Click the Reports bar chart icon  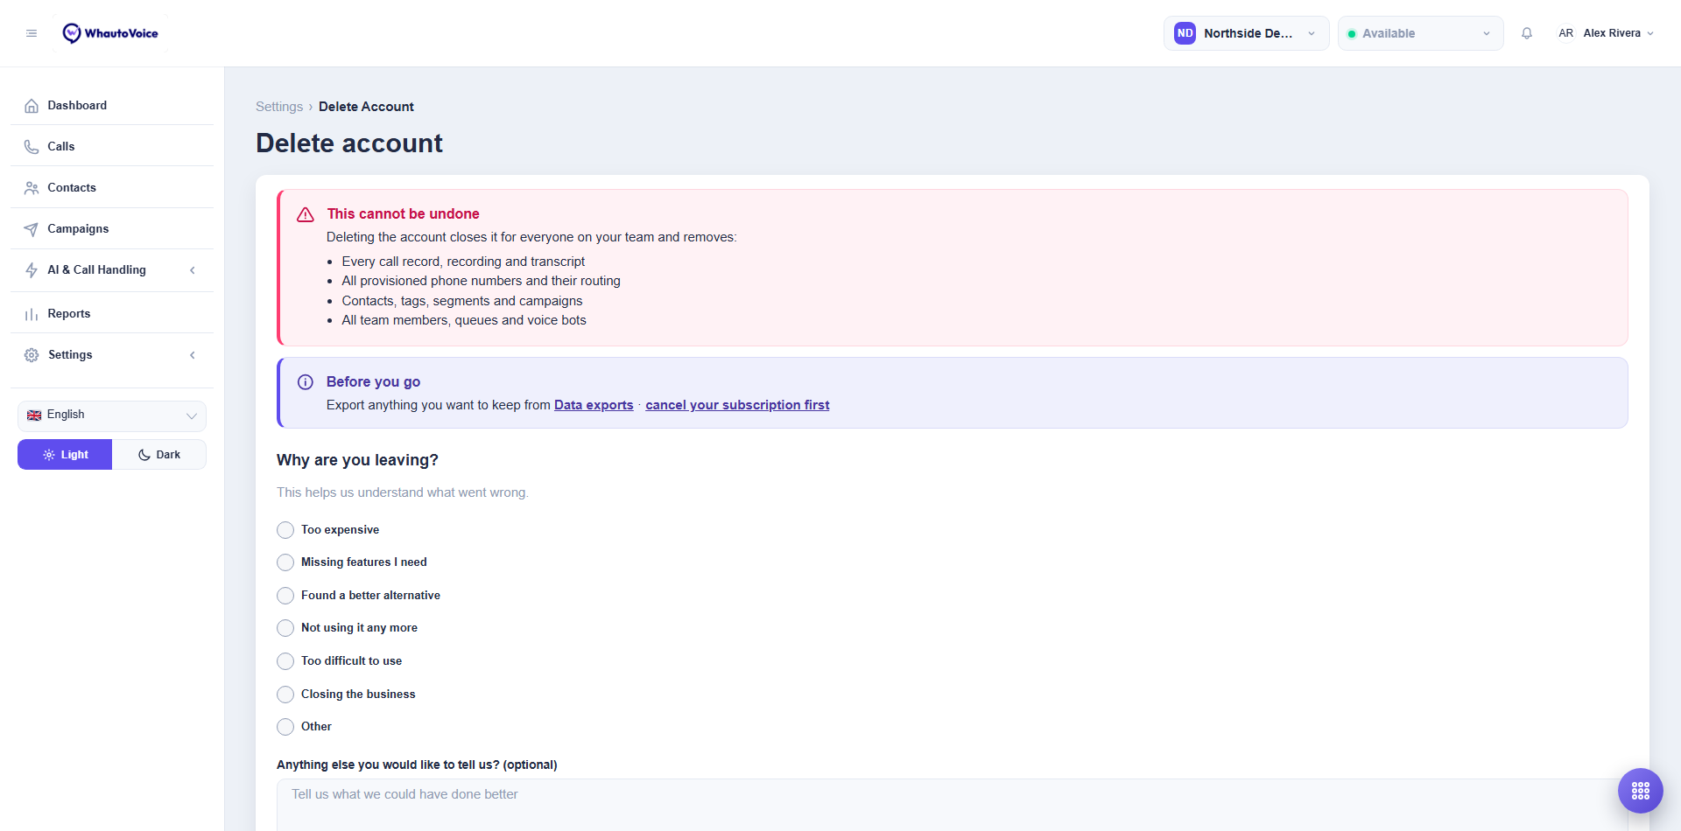click(x=32, y=314)
